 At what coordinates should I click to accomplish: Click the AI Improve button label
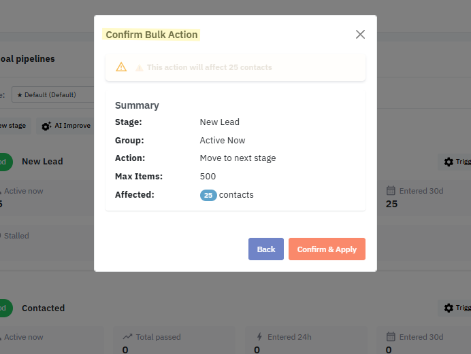click(x=72, y=126)
